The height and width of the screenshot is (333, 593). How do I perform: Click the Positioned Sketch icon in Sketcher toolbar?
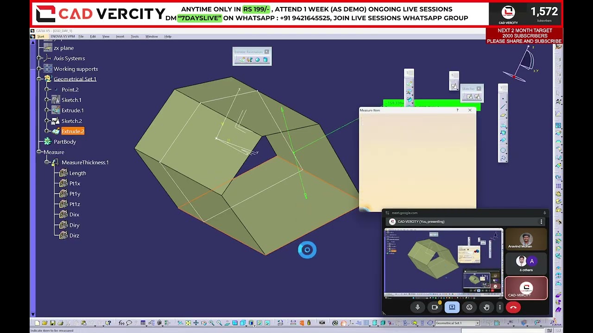478,97
